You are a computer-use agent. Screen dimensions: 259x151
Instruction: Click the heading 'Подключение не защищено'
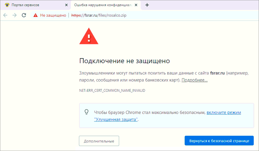[125, 61]
